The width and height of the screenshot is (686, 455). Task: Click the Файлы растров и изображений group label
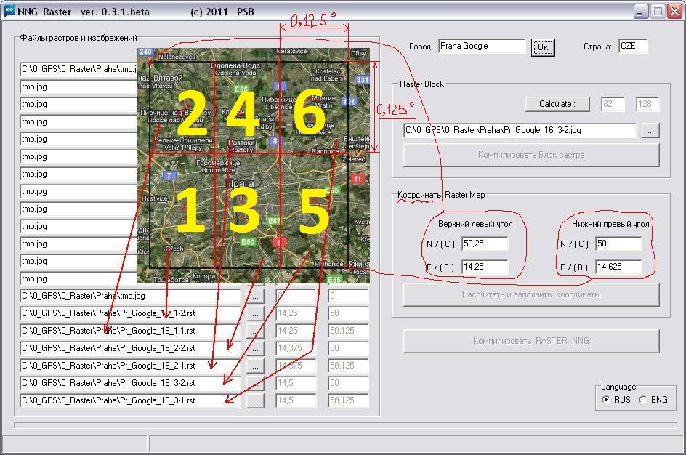(78, 38)
